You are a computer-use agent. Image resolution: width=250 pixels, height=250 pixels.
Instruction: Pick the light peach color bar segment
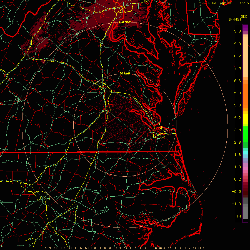245,57
